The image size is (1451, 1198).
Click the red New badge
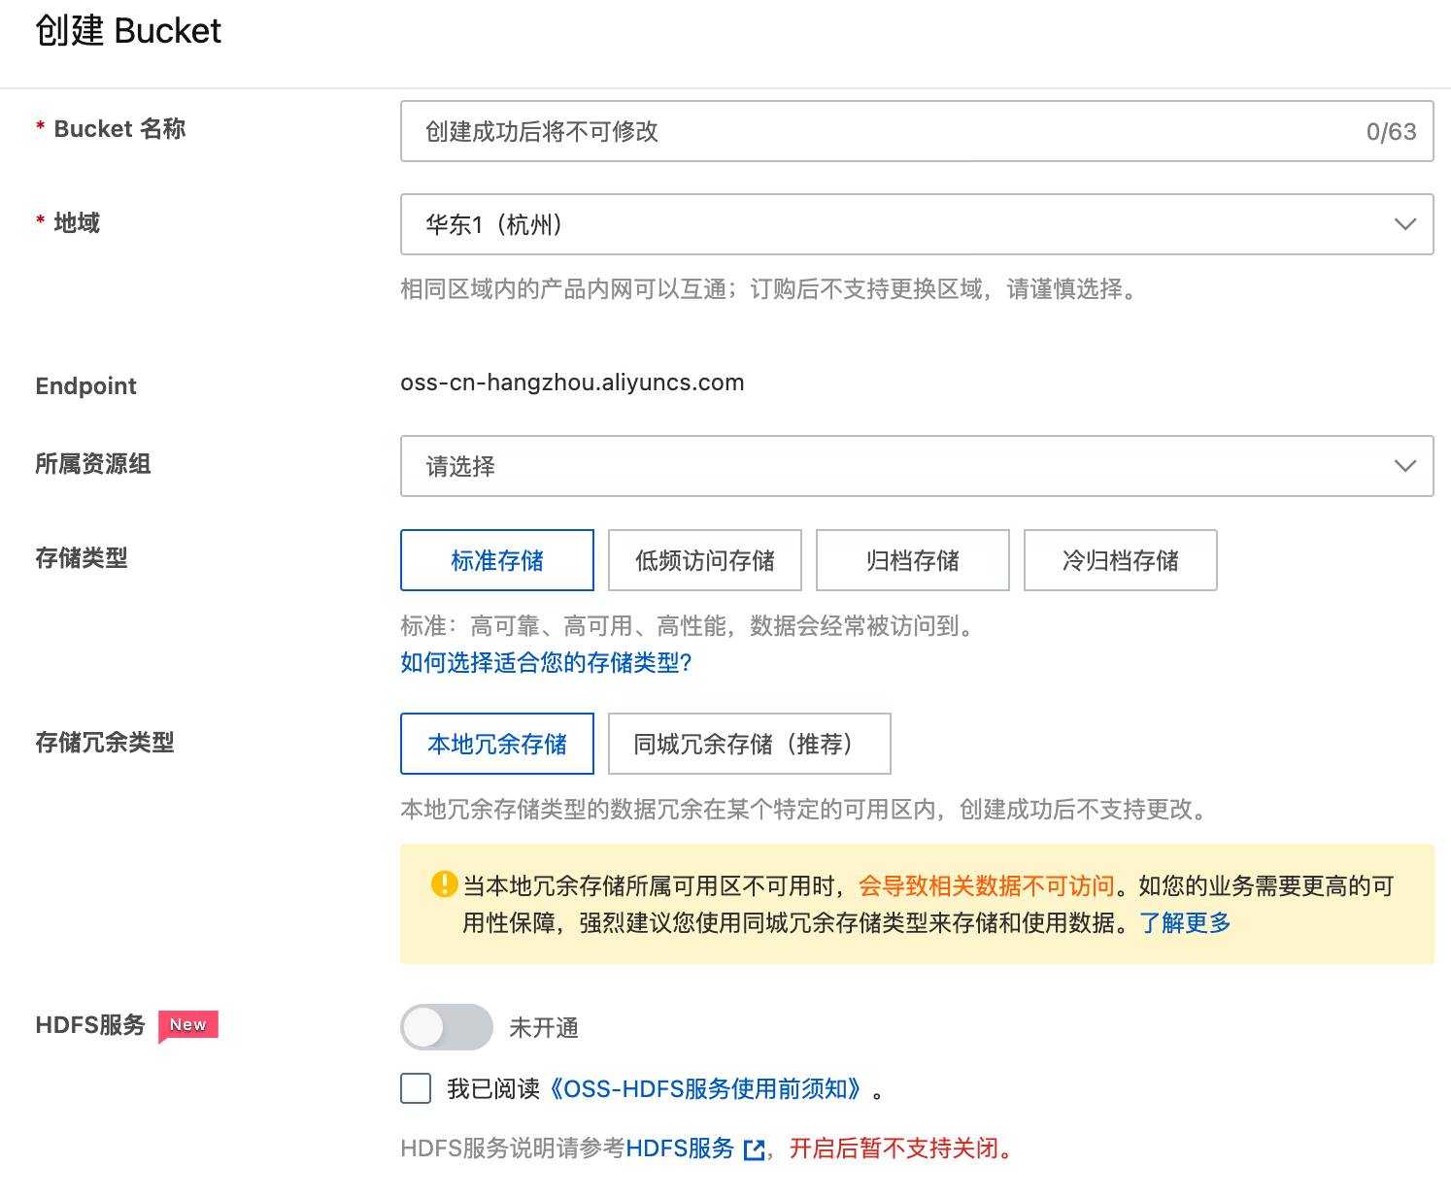tap(188, 1025)
